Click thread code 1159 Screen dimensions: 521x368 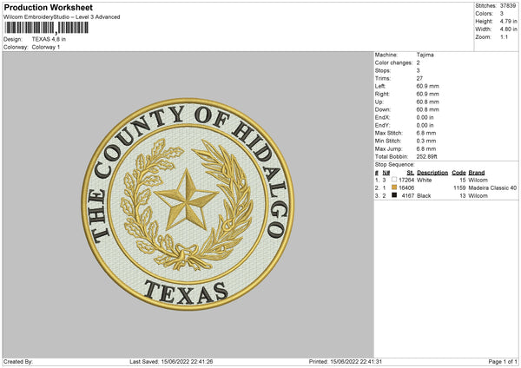click(x=459, y=188)
